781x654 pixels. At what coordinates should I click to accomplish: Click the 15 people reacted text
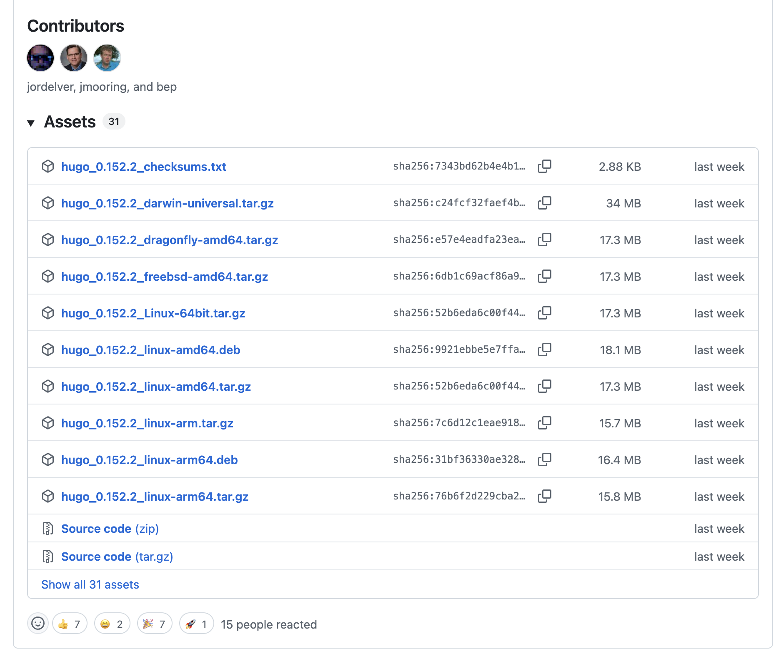[x=269, y=624]
